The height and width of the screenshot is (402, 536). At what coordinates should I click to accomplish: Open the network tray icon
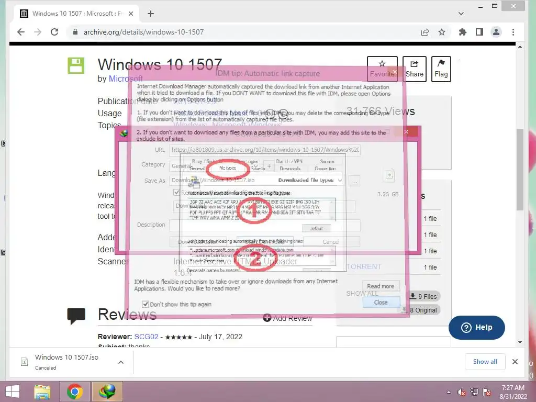474,392
